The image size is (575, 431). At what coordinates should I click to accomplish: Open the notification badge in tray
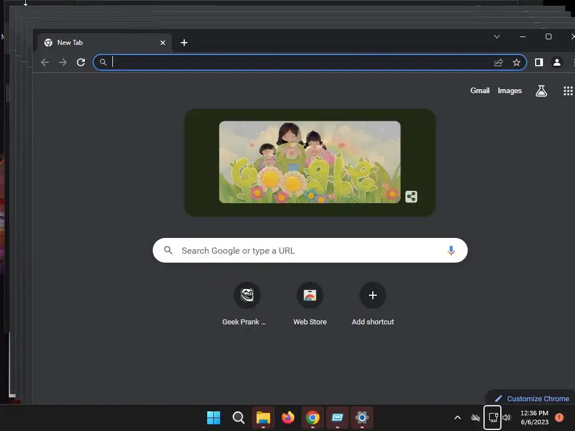coord(559,417)
